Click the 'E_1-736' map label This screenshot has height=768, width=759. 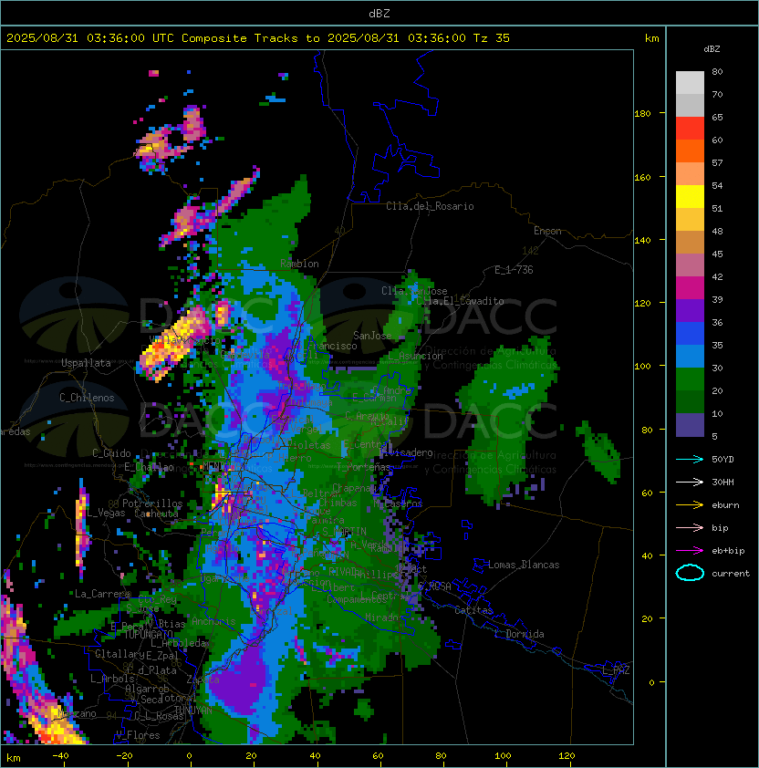point(514,270)
